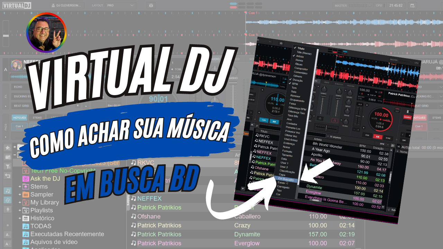Uncheck BPM in the inset column menu
This screenshot has width=443, height=249.
point(295,84)
